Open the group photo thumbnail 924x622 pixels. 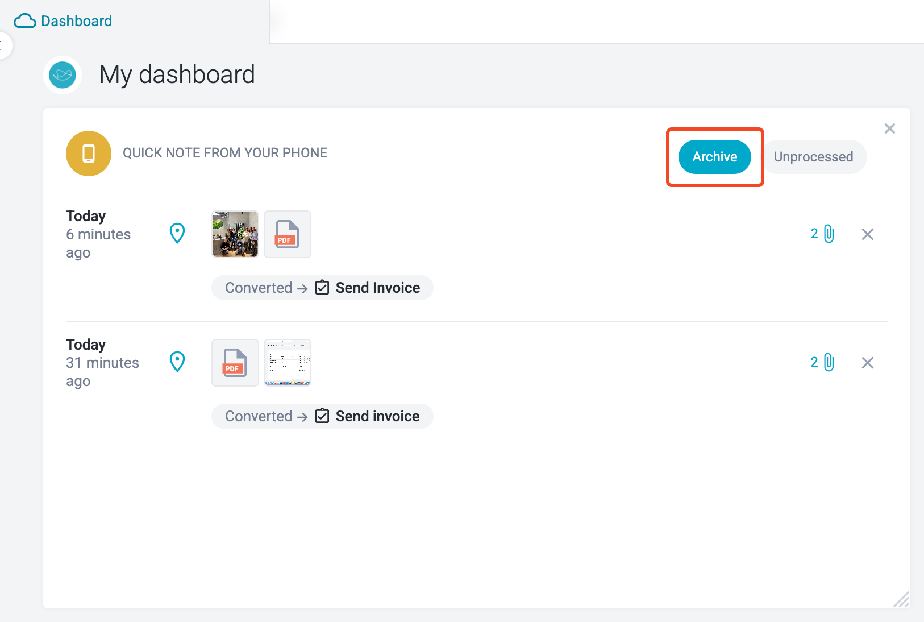coord(235,234)
